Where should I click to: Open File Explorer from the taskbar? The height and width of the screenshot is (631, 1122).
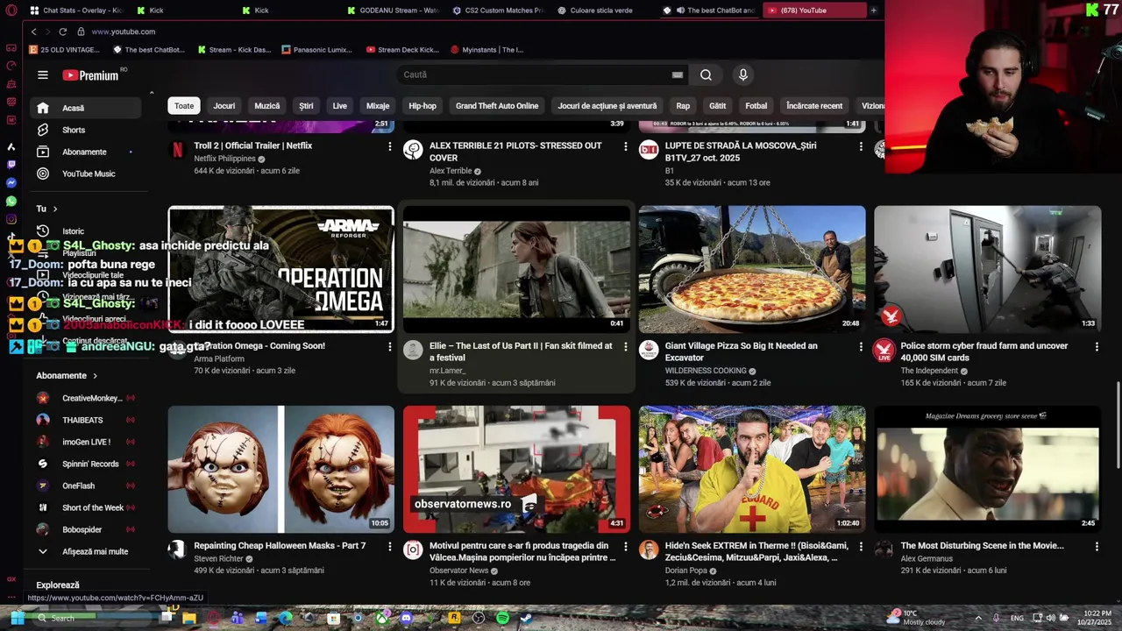[188, 618]
